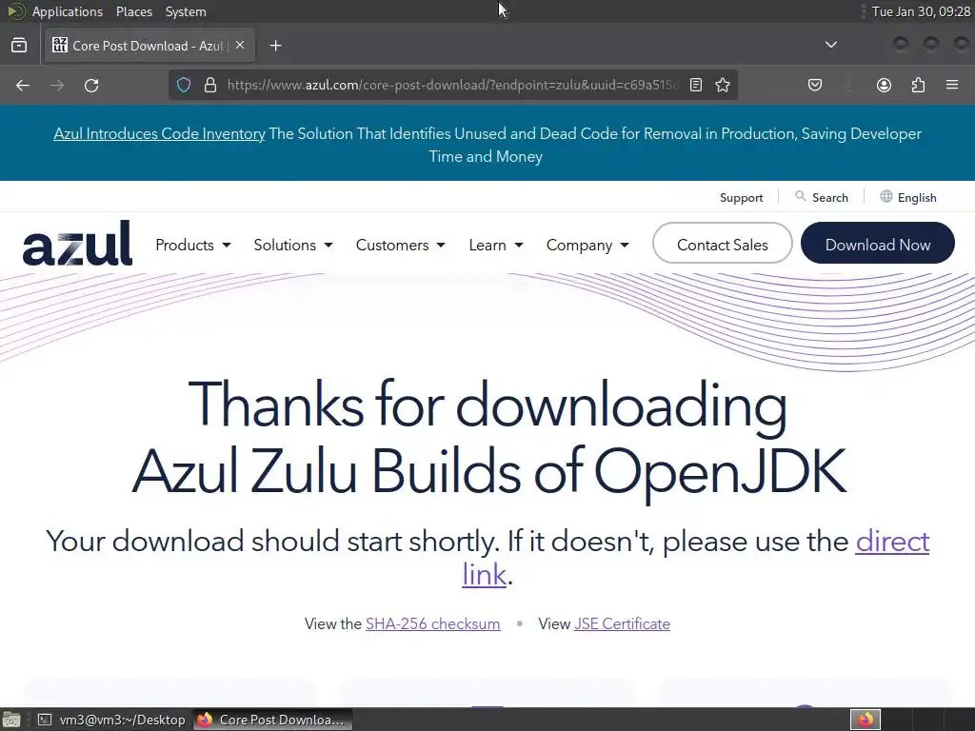Image resolution: width=975 pixels, height=731 pixels.
Task: Click the English language selector
Action: pos(917,198)
